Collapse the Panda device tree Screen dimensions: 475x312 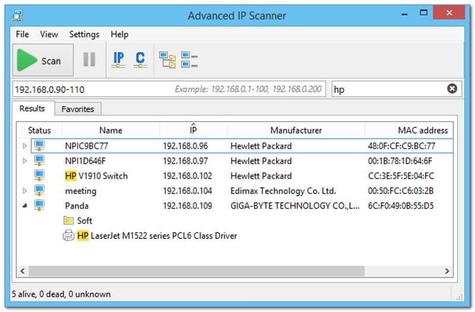(x=24, y=206)
